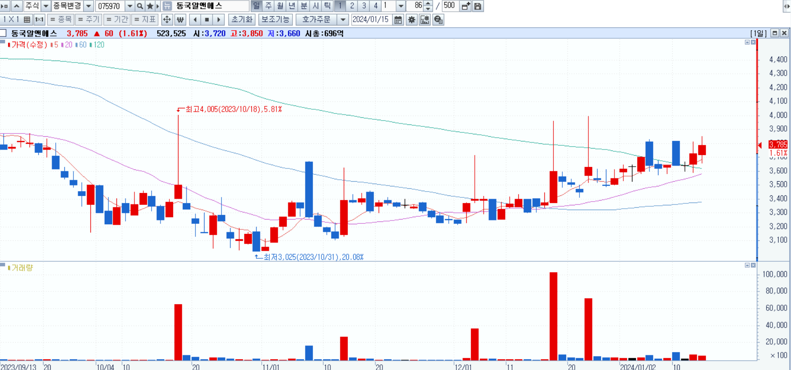
Task: Click the 가격(수정) legend label
Action: coord(29,45)
